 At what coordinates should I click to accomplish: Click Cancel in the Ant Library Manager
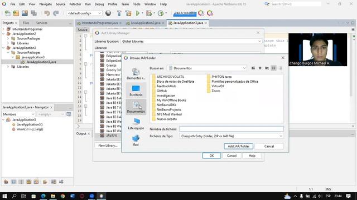click(x=232, y=156)
